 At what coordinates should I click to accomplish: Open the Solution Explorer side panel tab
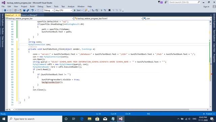coord(214,21)
